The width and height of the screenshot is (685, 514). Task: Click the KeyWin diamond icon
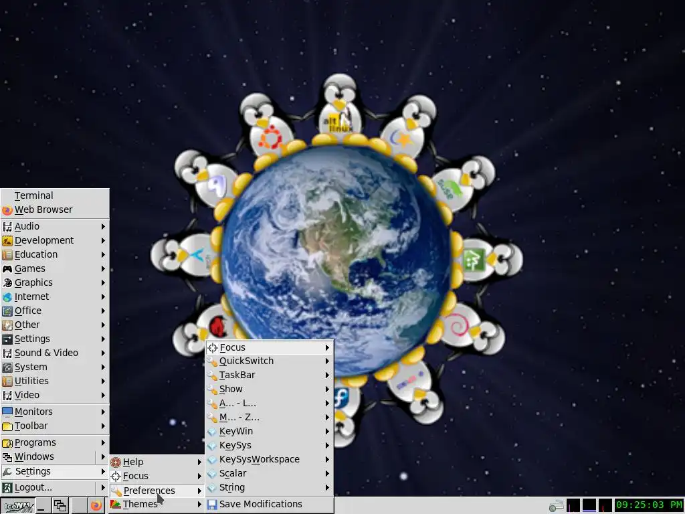click(x=212, y=432)
